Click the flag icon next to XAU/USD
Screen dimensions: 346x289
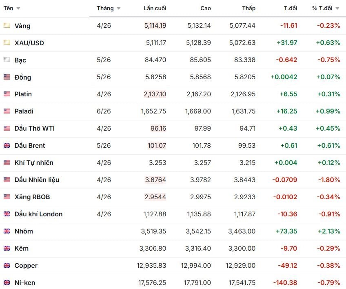[7, 43]
